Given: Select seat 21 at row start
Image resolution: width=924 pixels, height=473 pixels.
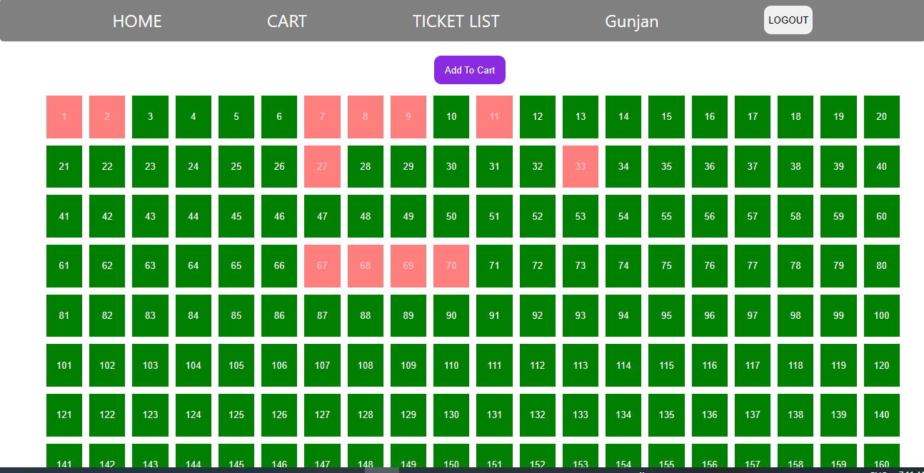Looking at the screenshot, I should pos(64,166).
